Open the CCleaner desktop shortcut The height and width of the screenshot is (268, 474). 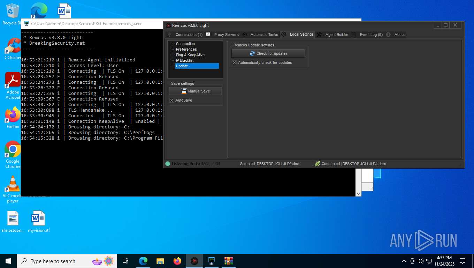[x=13, y=49]
